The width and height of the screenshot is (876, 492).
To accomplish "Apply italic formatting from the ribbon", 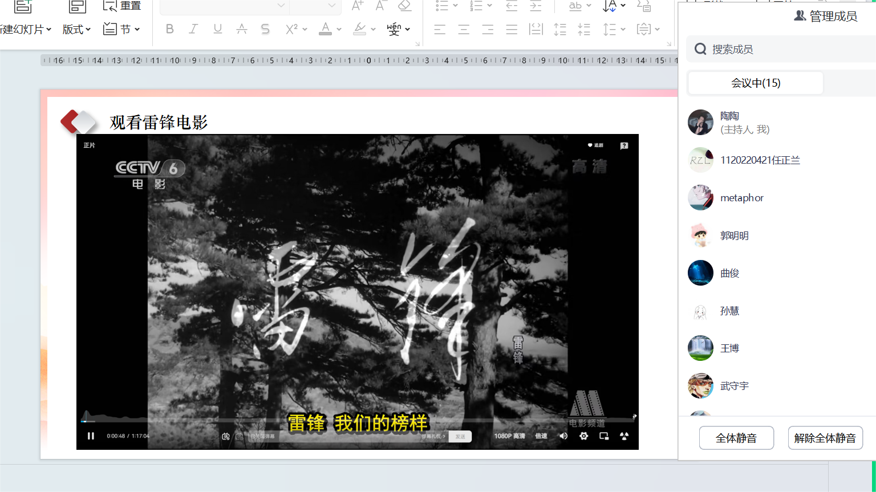I will [x=193, y=29].
